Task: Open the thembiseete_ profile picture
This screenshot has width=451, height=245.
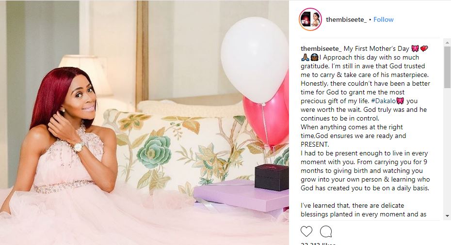Action: pos(310,19)
